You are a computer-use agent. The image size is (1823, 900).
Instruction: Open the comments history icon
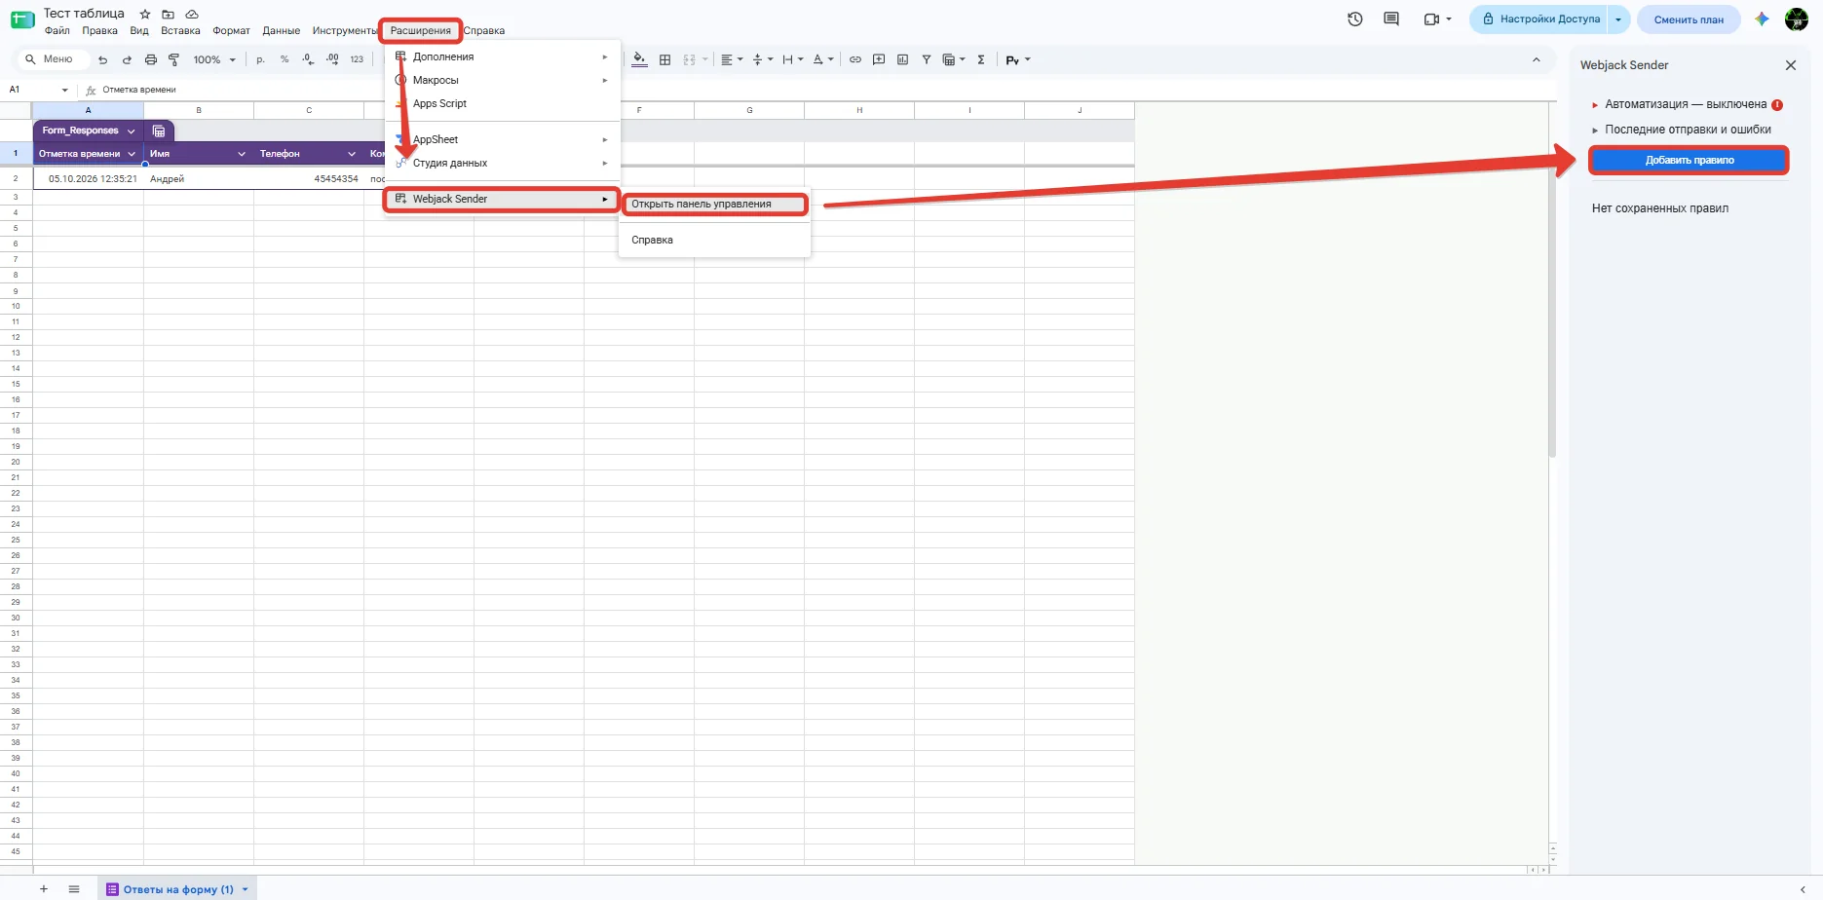[x=1391, y=19]
